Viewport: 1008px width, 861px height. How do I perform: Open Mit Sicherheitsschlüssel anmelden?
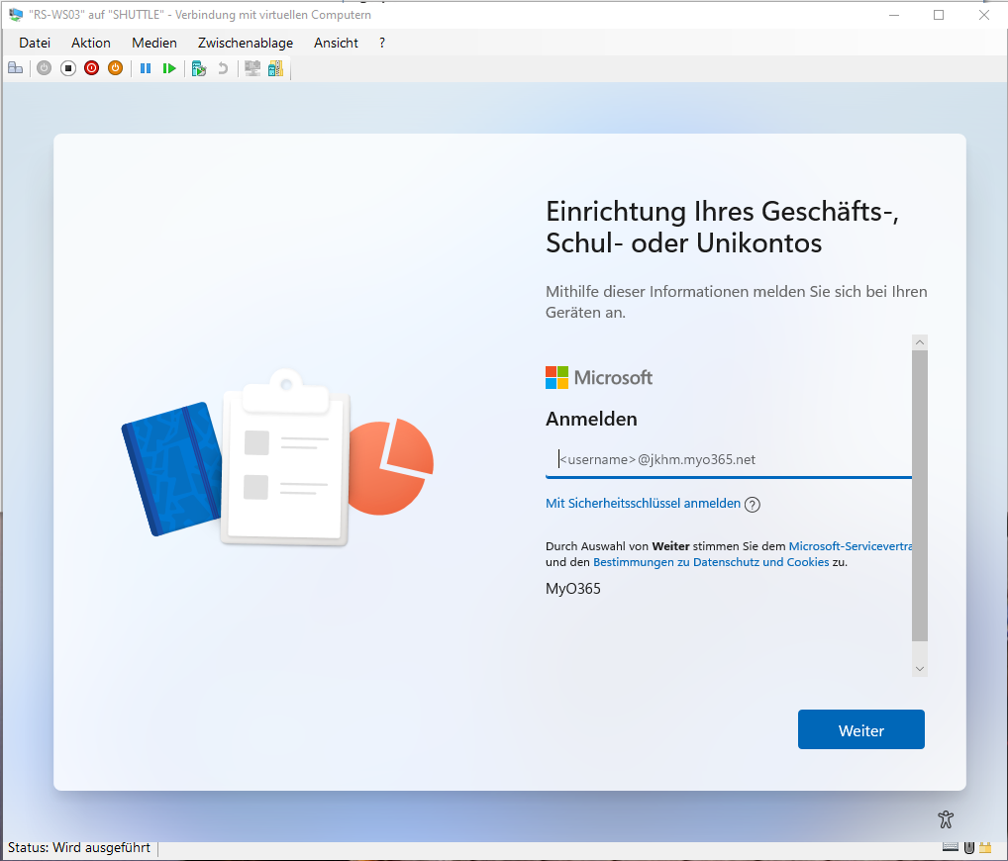point(642,504)
